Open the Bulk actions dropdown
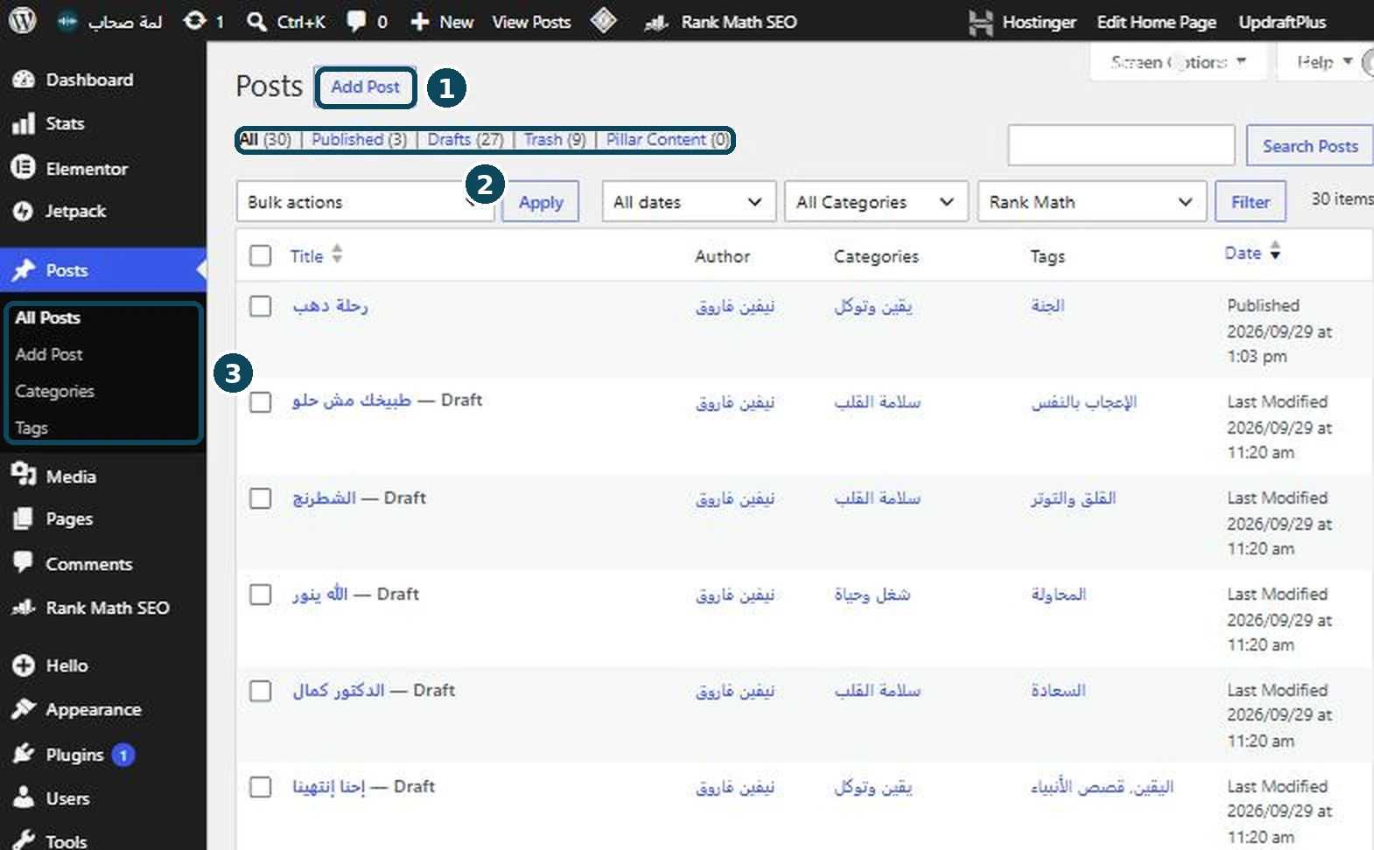The height and width of the screenshot is (850, 1374). 365,201
